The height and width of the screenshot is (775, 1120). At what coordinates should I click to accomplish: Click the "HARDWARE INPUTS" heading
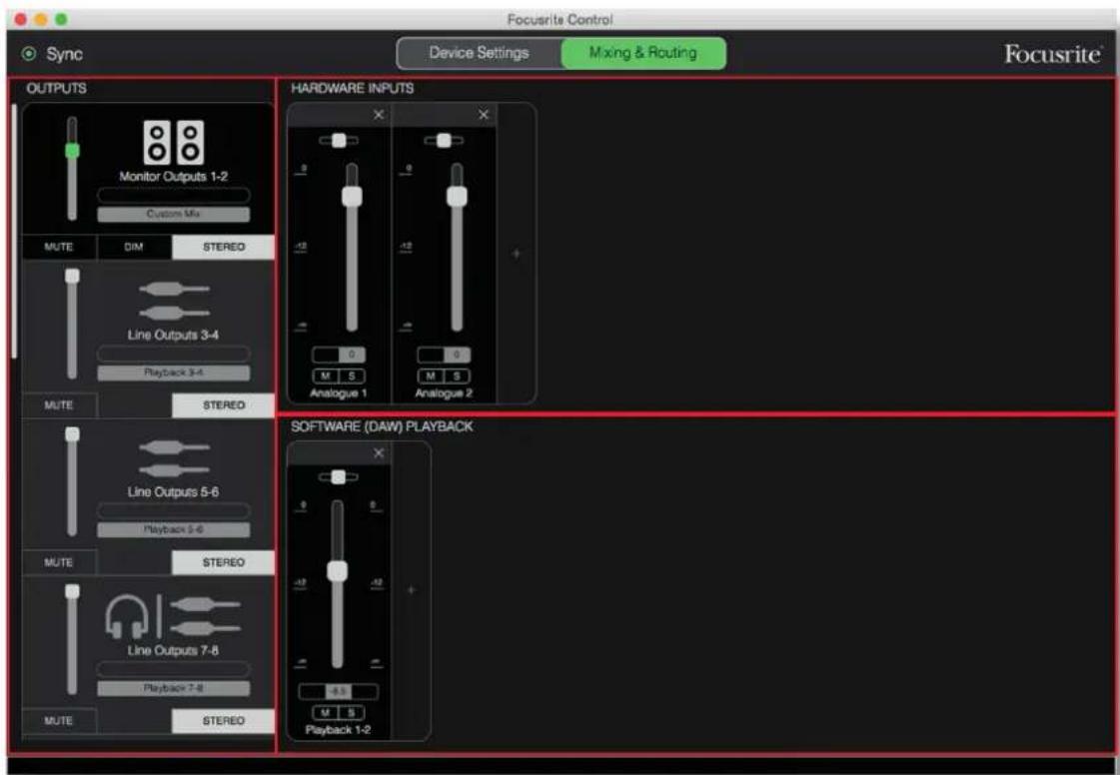tap(352, 88)
